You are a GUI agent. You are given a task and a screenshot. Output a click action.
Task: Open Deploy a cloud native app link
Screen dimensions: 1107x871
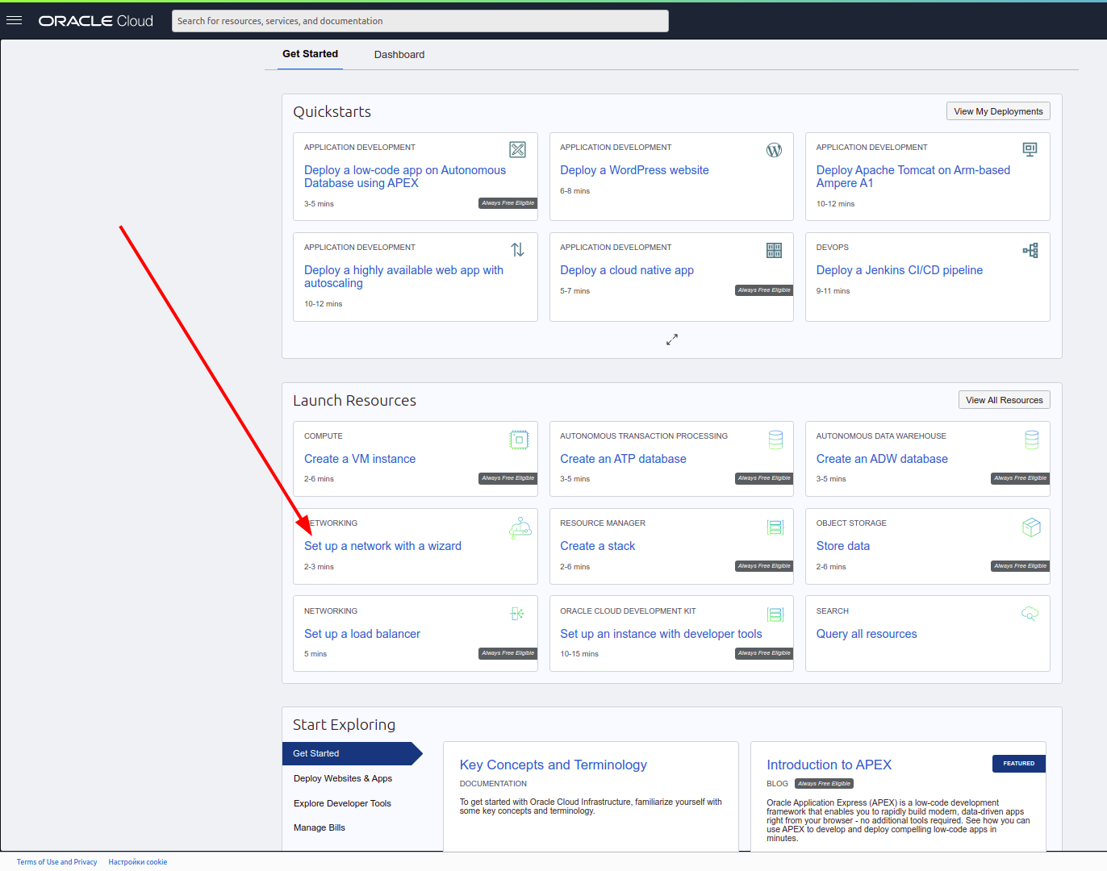(627, 270)
